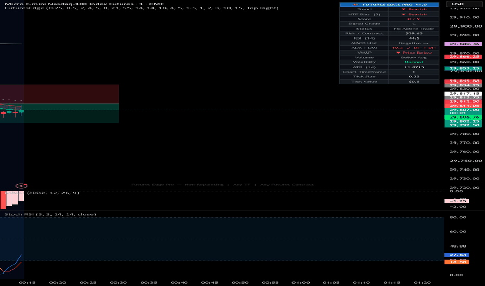Click the Volume Below Avg value

[414, 58]
